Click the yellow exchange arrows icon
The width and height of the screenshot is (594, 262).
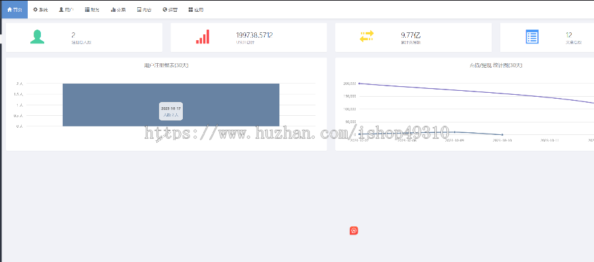(x=367, y=36)
